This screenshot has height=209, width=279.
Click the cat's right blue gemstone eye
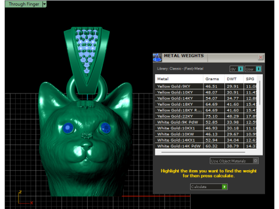pyautogui.click(x=106, y=128)
